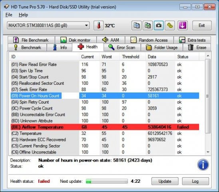This screenshot has height=192, width=219.
Task: Click the red failed health status text
Action: click(x=44, y=181)
